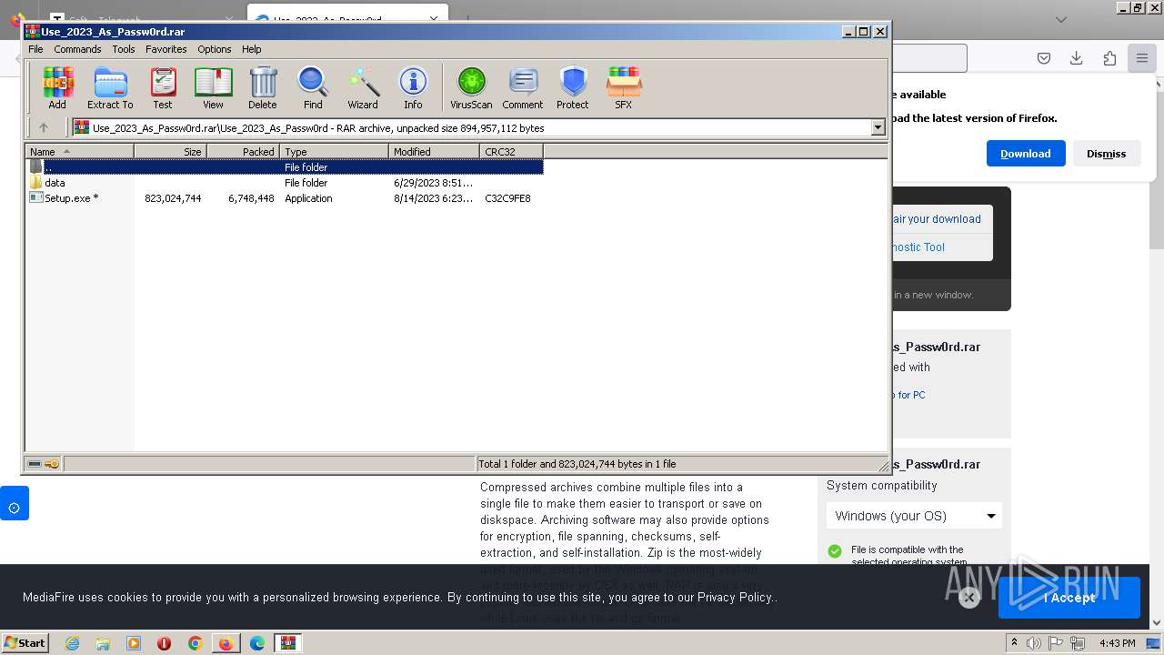Switch to Firefox taskbar button
1164x655 pixels.
click(x=226, y=643)
